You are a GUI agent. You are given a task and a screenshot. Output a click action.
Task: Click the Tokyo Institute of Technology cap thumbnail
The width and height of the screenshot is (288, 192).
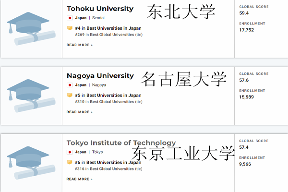tap(31, 163)
